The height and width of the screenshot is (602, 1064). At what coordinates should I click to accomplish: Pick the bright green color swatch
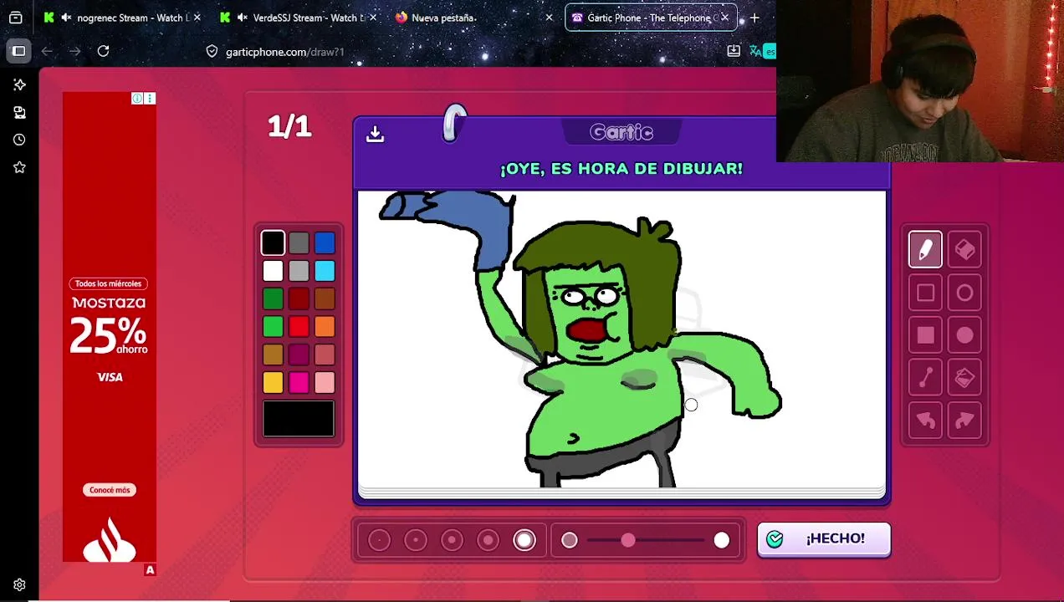[273, 327]
